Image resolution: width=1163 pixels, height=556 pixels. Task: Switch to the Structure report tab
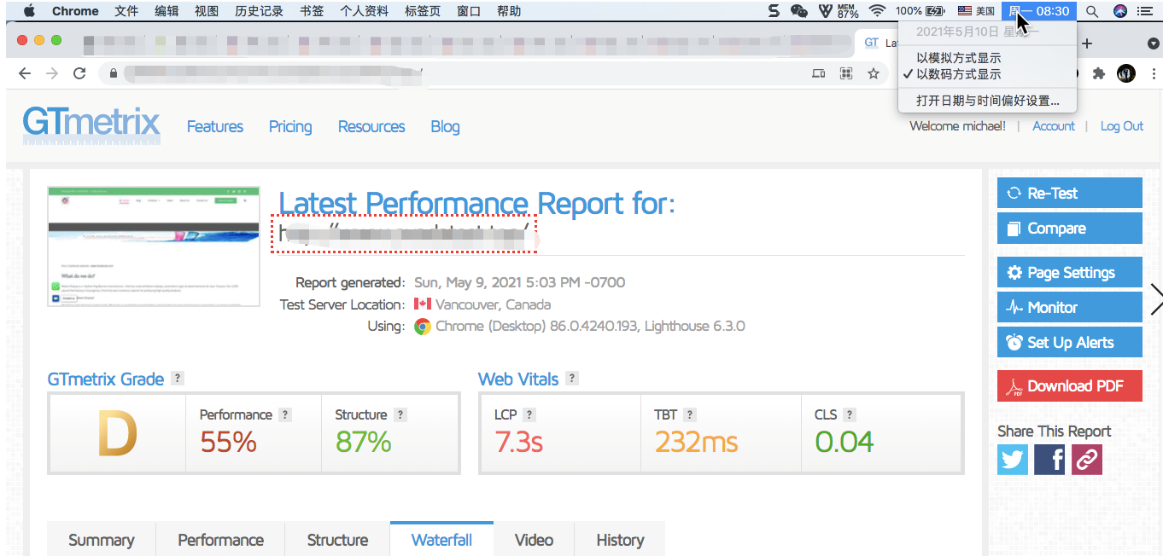point(337,540)
